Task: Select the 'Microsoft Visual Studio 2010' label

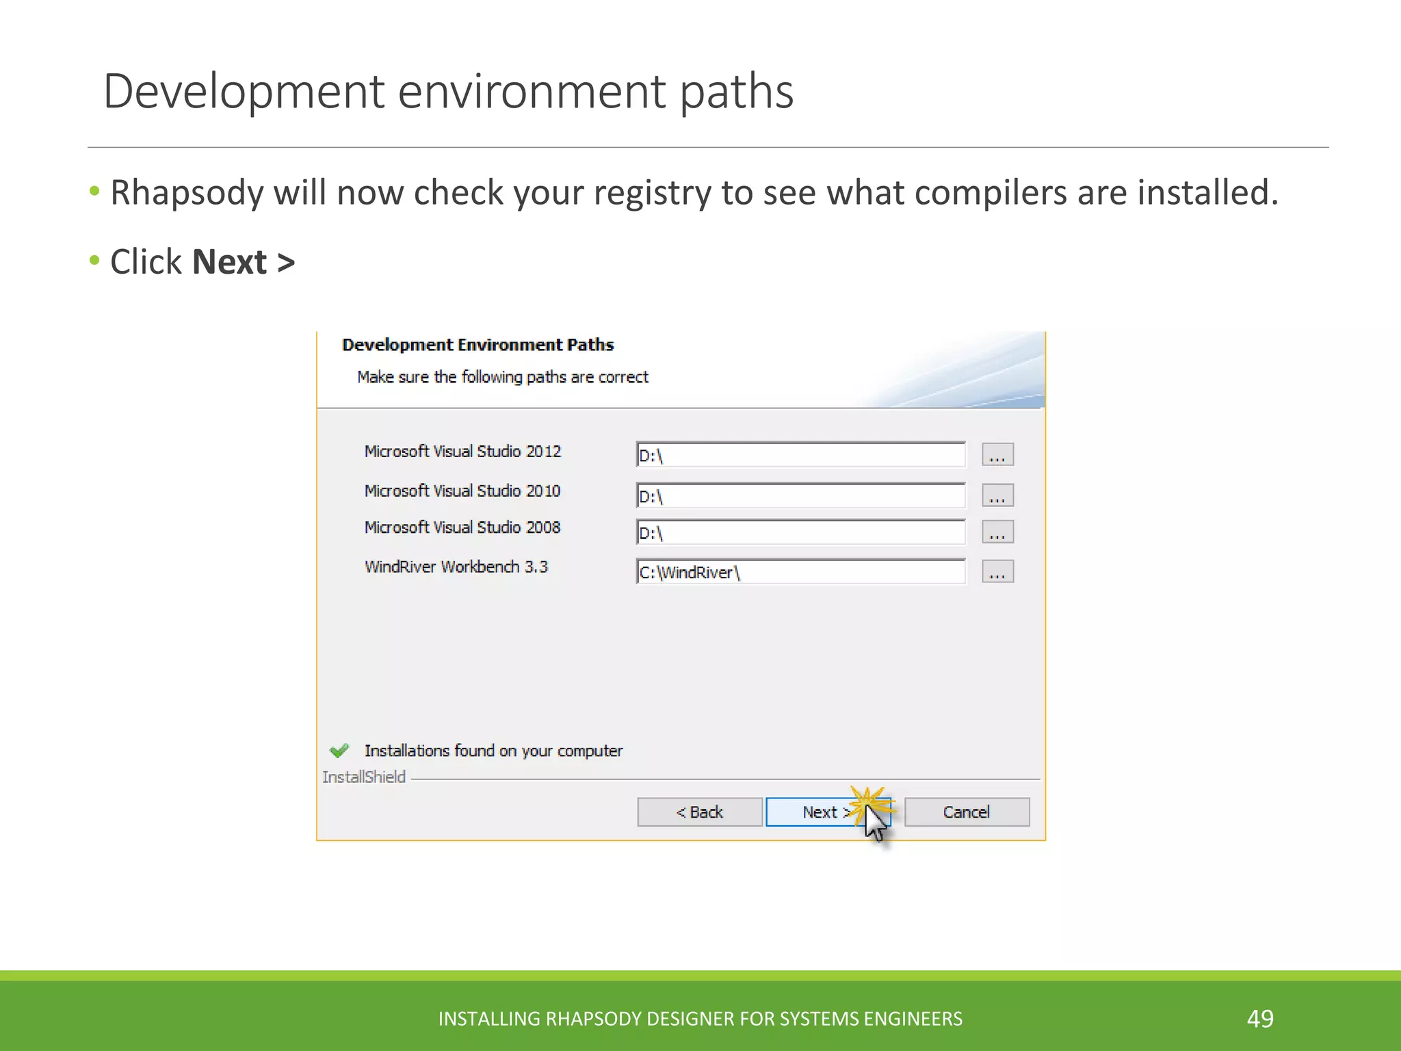Action: tap(462, 491)
